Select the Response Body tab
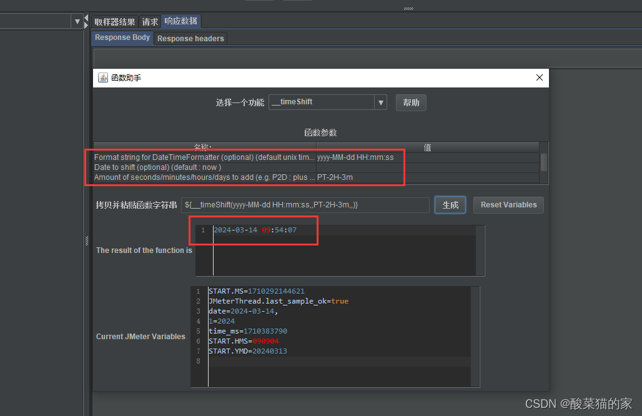Image resolution: width=642 pixels, height=416 pixels. [122, 37]
